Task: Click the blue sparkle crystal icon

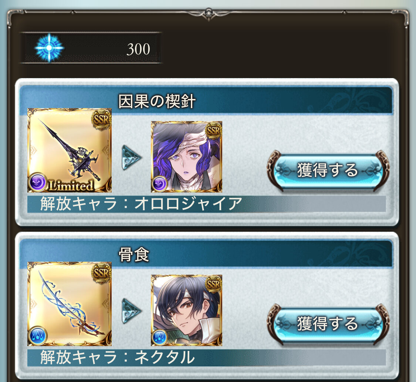Action: [x=49, y=48]
